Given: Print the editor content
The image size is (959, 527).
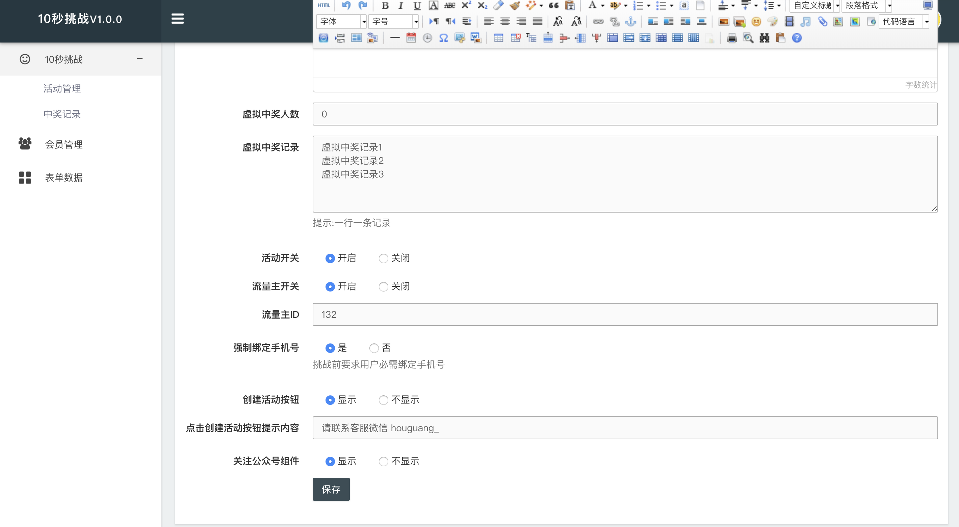Looking at the screenshot, I should (732, 38).
